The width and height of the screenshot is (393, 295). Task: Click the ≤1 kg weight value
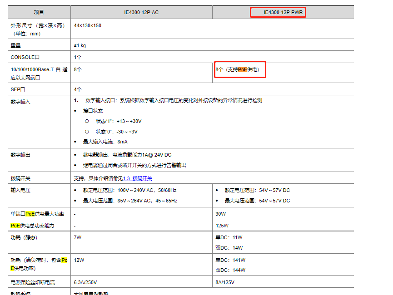pos(80,45)
